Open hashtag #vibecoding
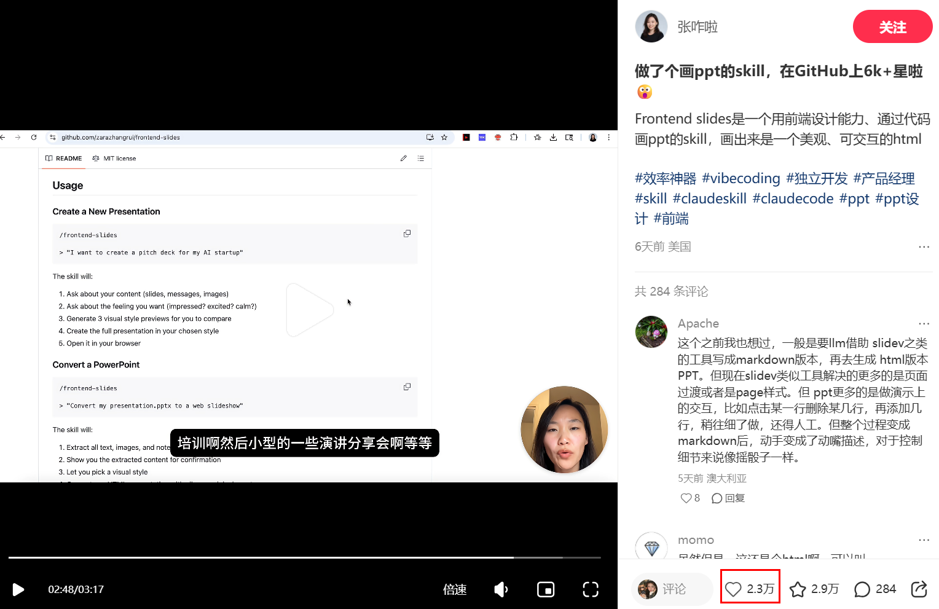 [741, 178]
